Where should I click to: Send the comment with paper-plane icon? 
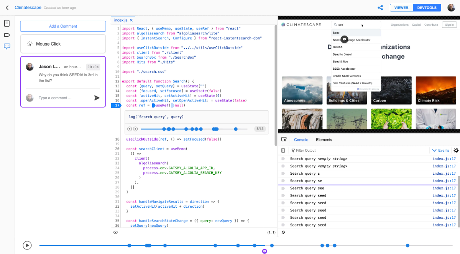(97, 98)
